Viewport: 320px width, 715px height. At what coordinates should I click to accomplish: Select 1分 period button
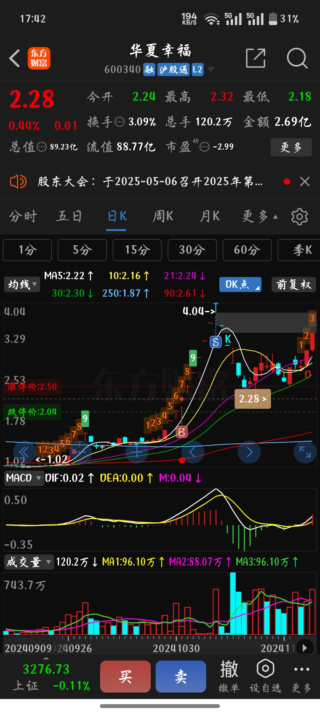pos(28,250)
